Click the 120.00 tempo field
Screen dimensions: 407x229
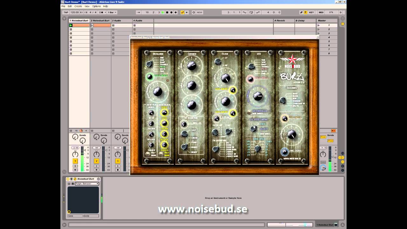coord(74,12)
